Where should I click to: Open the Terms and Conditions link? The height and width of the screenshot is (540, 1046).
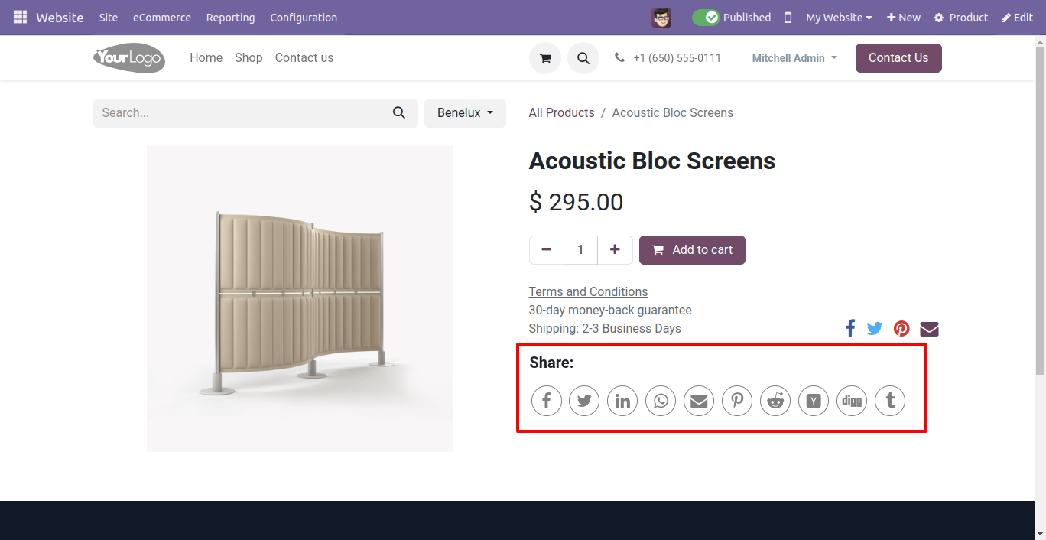click(588, 291)
